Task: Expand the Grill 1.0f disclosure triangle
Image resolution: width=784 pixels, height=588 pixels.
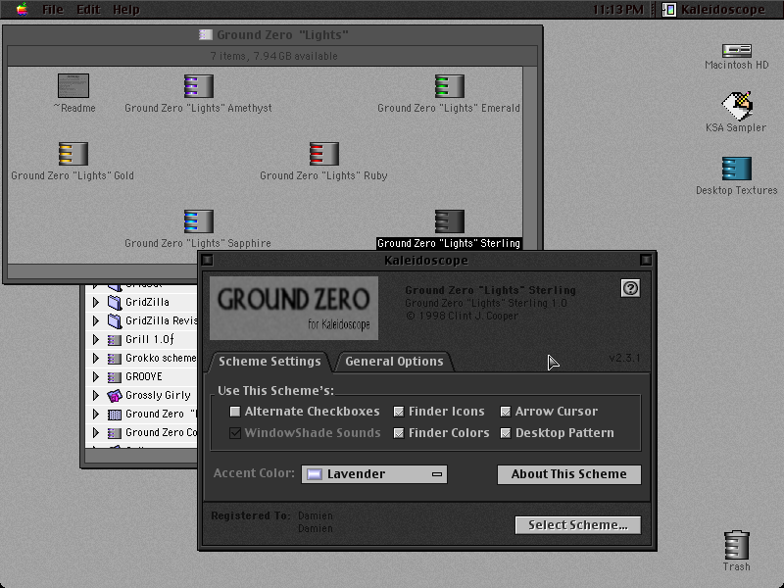Action: pyautogui.click(x=95, y=339)
